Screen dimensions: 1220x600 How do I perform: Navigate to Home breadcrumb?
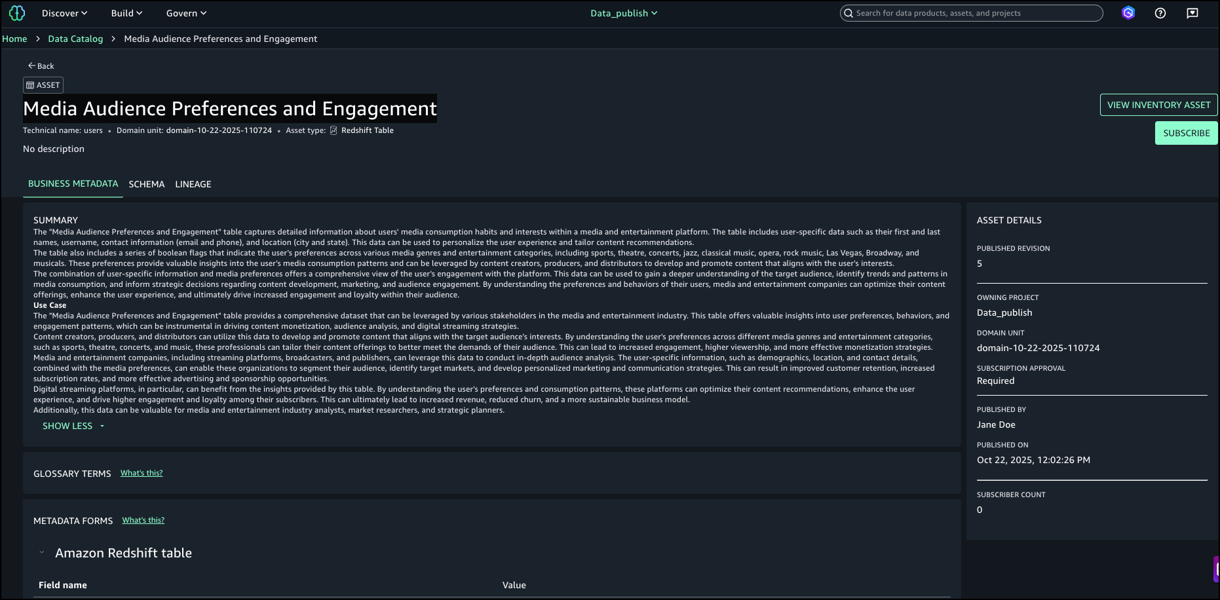(14, 39)
